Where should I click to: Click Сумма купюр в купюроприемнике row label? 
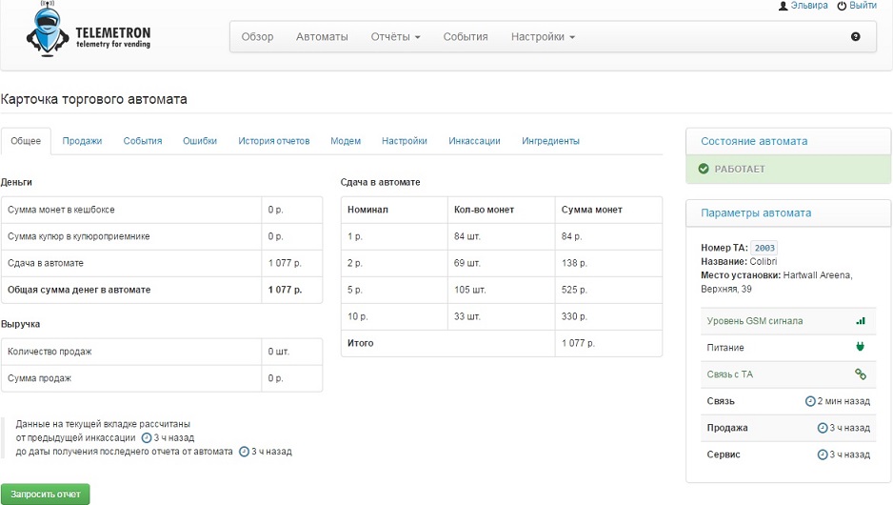pyautogui.click(x=79, y=236)
